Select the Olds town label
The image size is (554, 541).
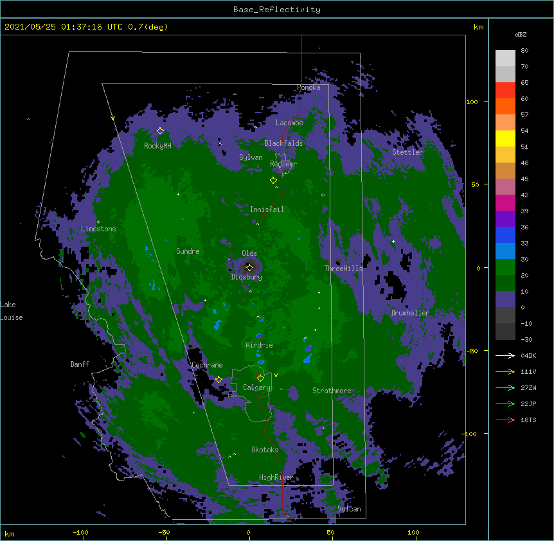[249, 253]
